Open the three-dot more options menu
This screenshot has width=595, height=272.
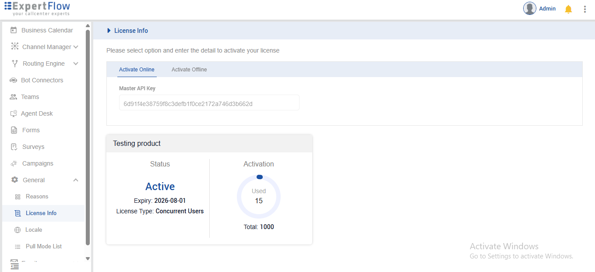click(585, 9)
